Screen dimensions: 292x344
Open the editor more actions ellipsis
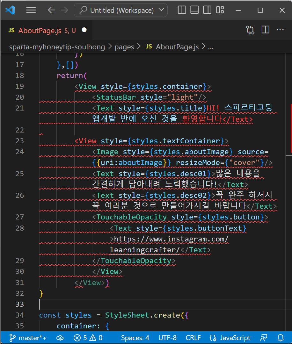(x=280, y=30)
